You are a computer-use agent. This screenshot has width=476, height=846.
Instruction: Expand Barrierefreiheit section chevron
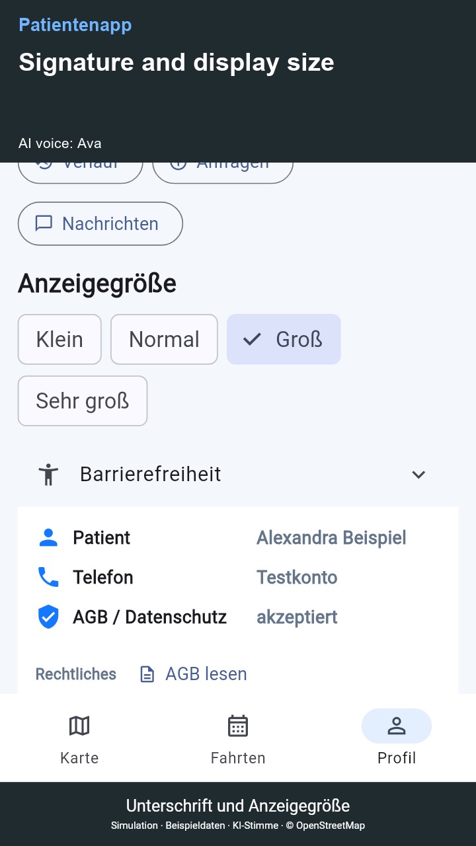point(418,475)
